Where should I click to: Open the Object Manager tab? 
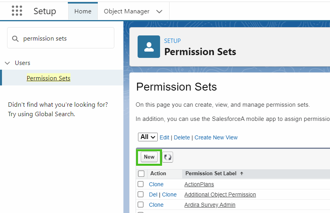(x=127, y=11)
